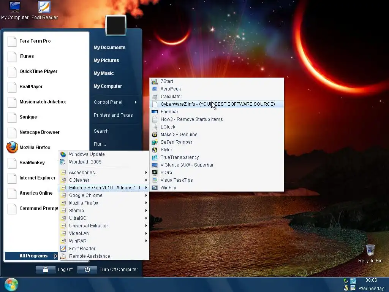This screenshot has width=389, height=292.
Task: Click the Fadebar icon
Action: pyautogui.click(x=155, y=112)
